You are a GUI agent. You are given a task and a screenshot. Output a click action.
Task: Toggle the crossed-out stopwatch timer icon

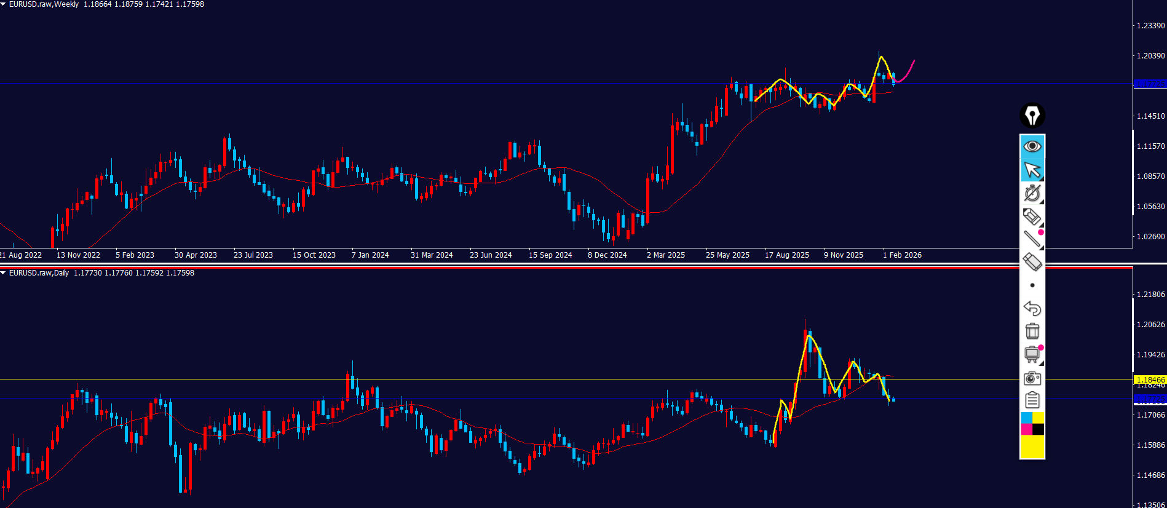pyautogui.click(x=1032, y=193)
